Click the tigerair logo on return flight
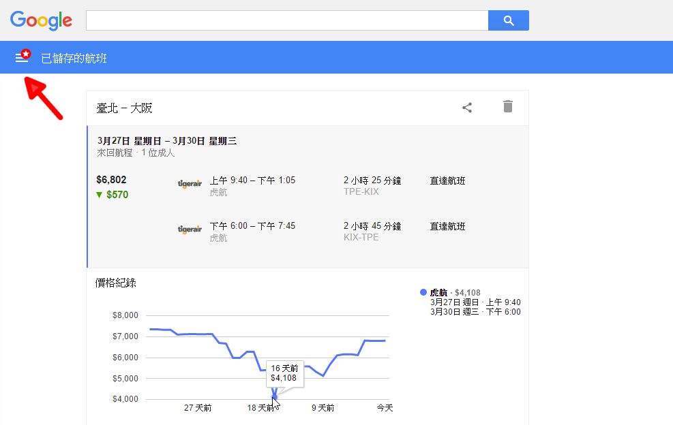Screen dimensions: 673x425 coord(190,230)
